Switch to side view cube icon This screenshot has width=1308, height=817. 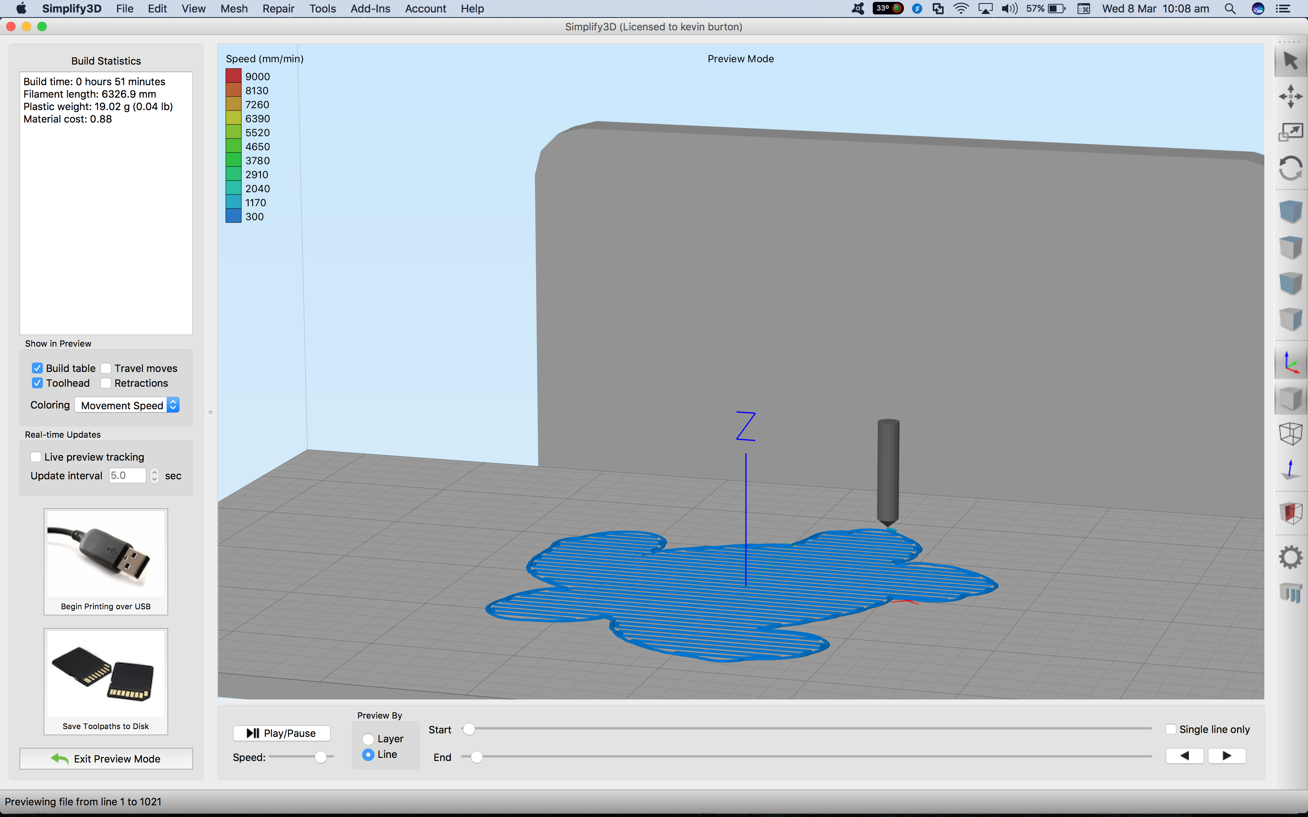[1291, 319]
